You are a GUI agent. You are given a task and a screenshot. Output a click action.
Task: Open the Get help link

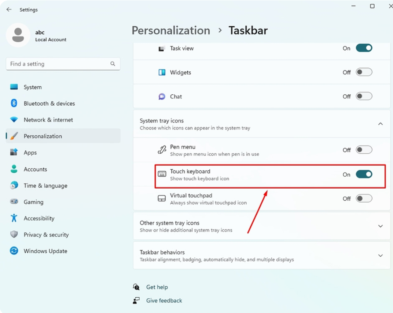(x=157, y=287)
